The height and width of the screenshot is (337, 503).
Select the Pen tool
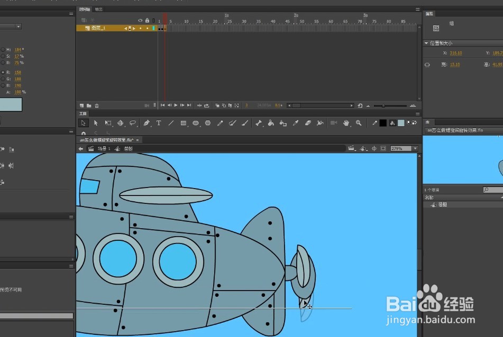(x=147, y=123)
